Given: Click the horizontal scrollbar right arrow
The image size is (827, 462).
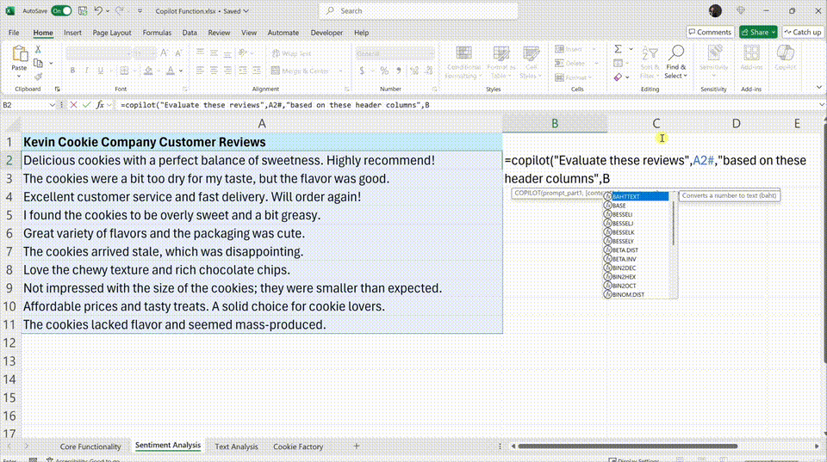Looking at the screenshot, I should tap(817, 447).
